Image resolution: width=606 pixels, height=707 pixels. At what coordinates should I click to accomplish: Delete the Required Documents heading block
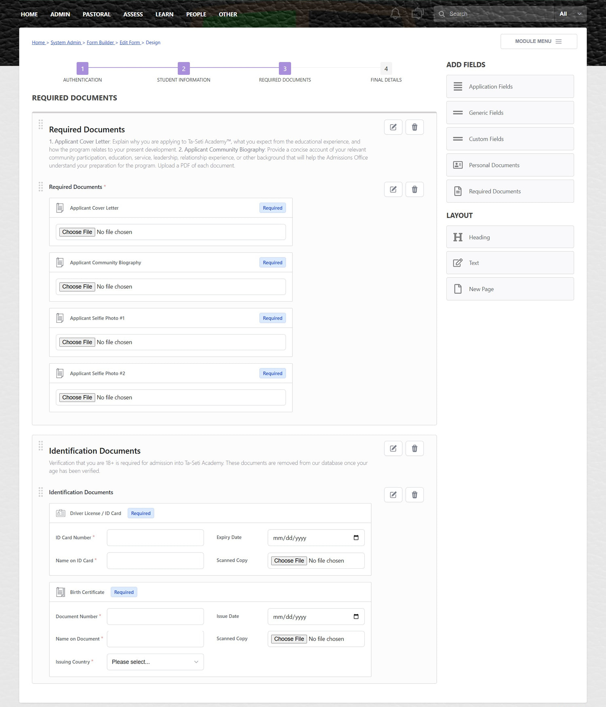coord(415,127)
